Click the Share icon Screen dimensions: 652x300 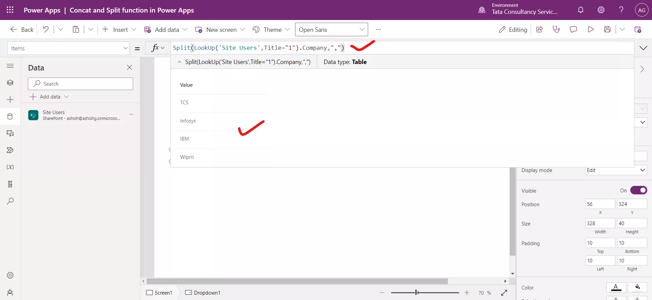click(539, 29)
